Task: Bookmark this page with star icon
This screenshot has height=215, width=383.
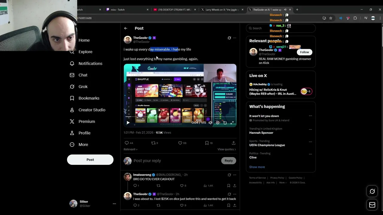Action: [331, 18]
